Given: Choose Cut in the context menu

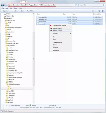Looking at the screenshot, I should tap(61, 37).
